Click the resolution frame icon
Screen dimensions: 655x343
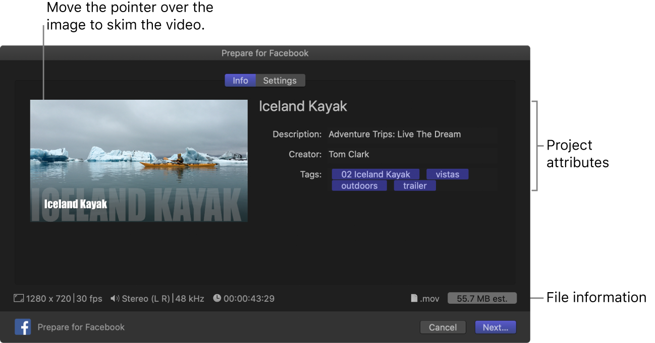(19, 299)
